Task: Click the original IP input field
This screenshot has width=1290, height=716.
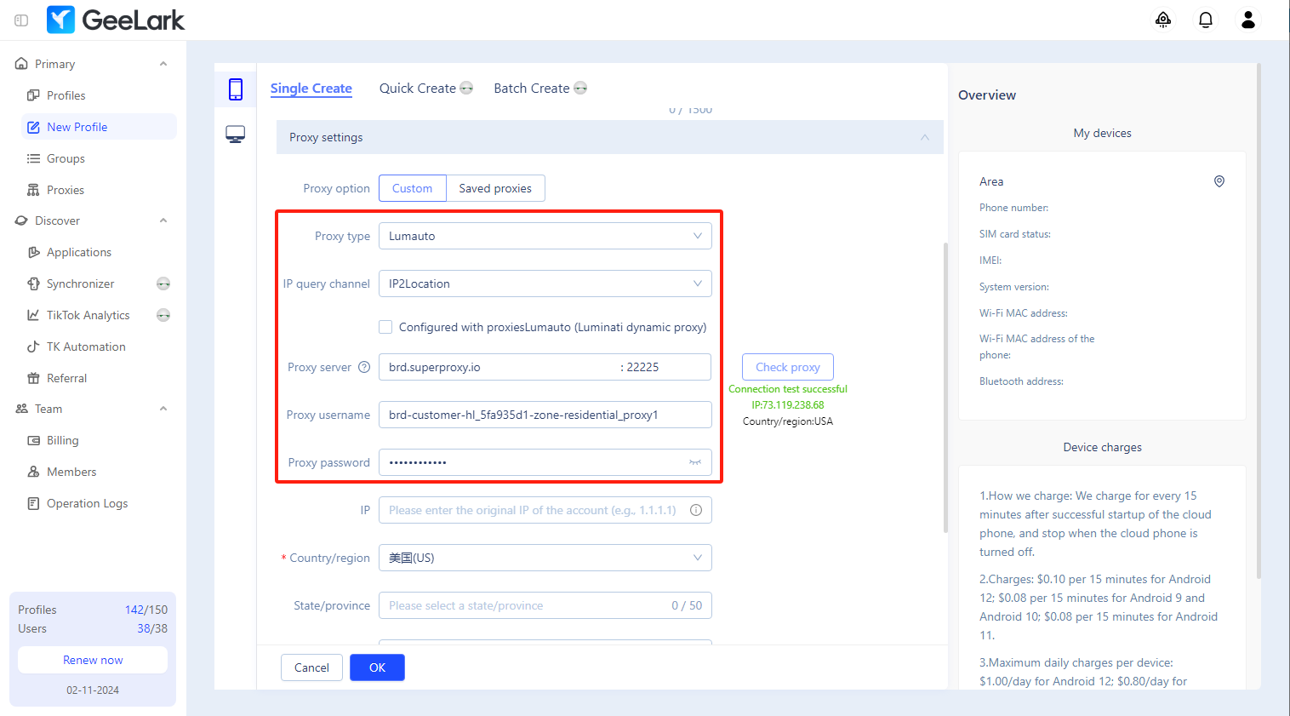Action: tap(533, 510)
